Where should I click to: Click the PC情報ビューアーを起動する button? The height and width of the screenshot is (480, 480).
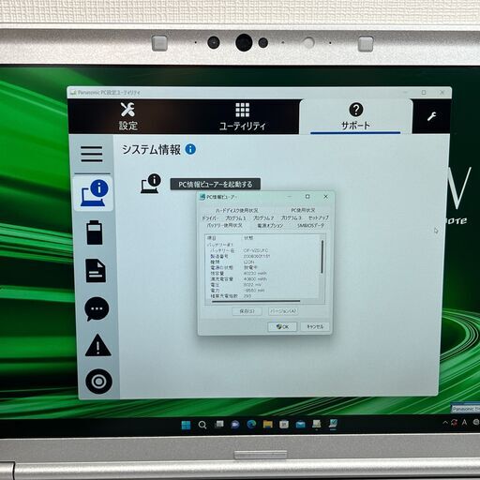216,184
